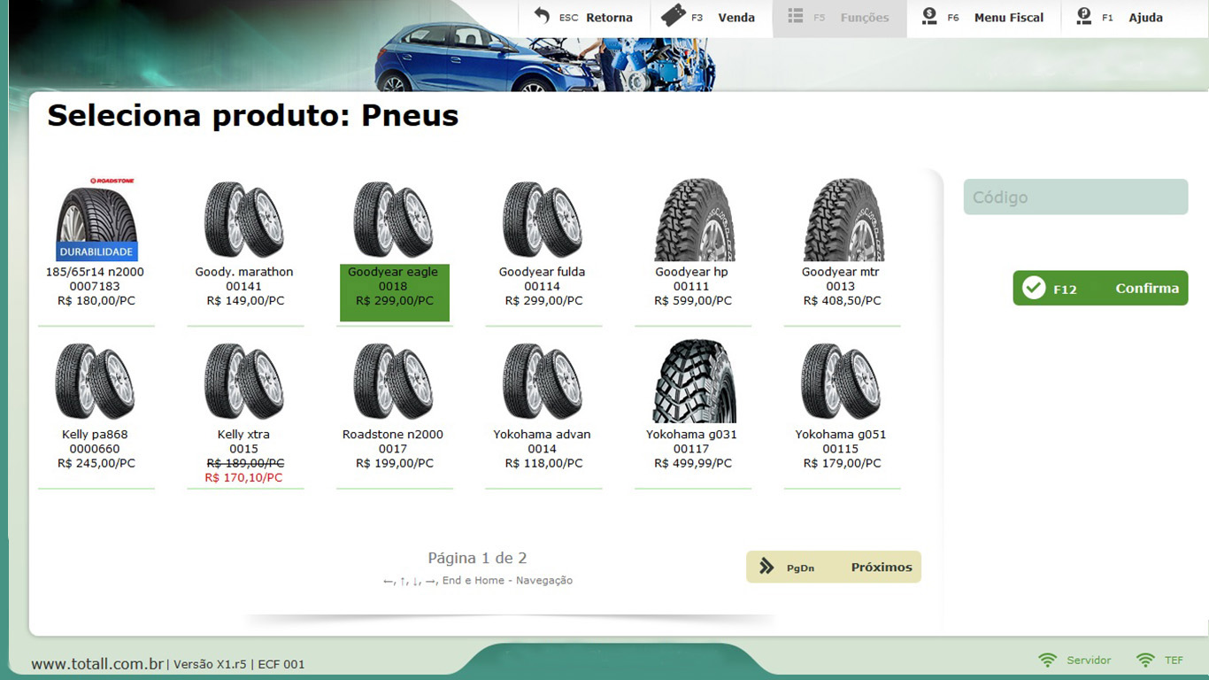Go to next page with Próximos
Screen dimensions: 1209x680
click(834, 567)
